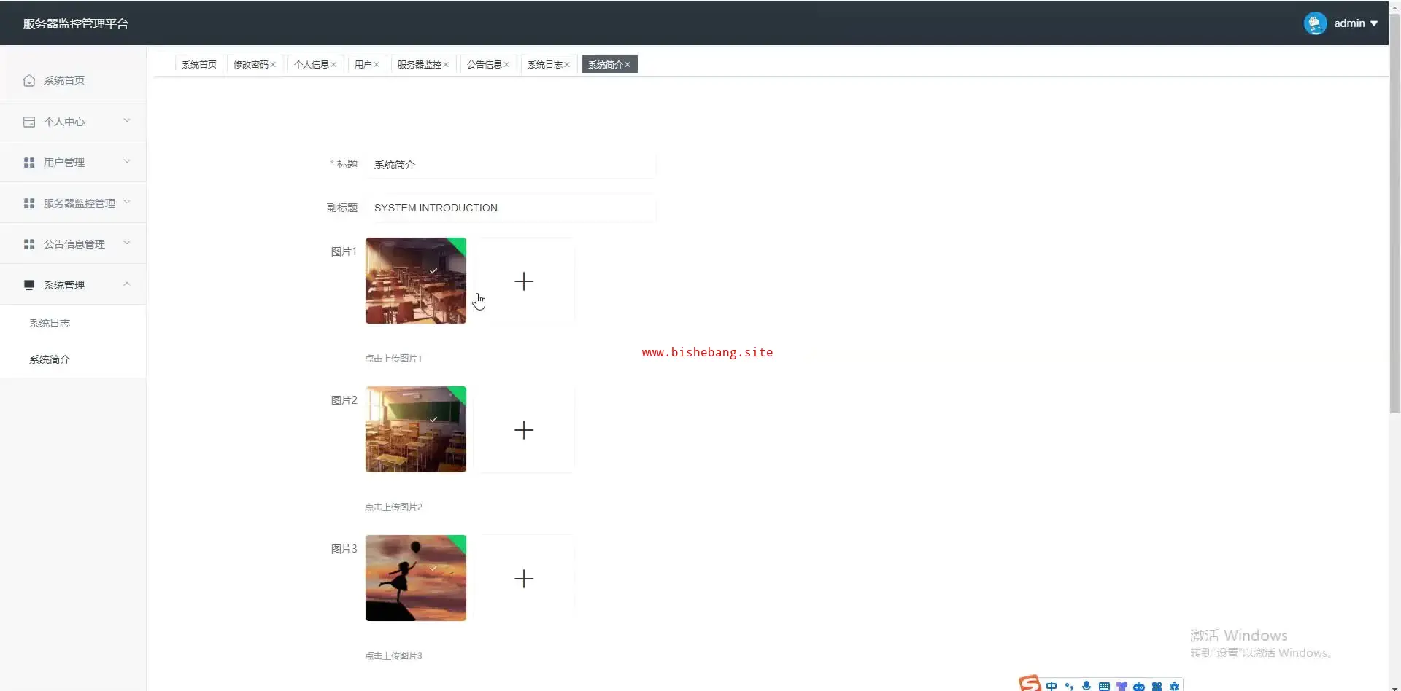Open the soft keyboard icon in IME bar
This screenshot has height=691, width=1401.
click(x=1104, y=686)
